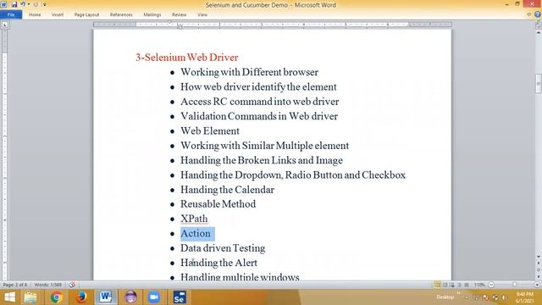This screenshot has height=305, width=542.
Task: Open Microsoft Word Help question mark icon
Action: (537, 14)
